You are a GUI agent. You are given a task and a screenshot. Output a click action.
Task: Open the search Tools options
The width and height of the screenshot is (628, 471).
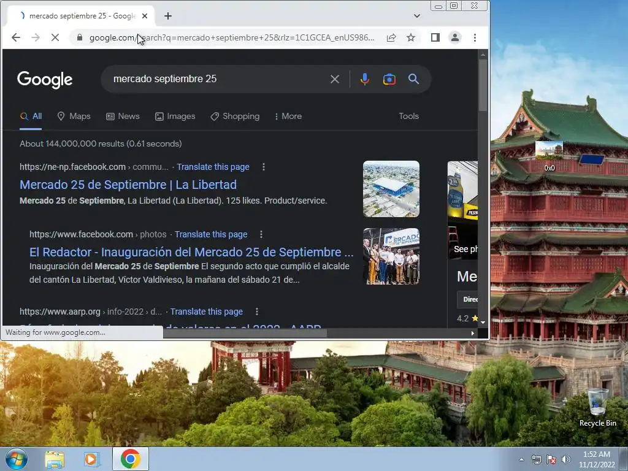point(408,116)
